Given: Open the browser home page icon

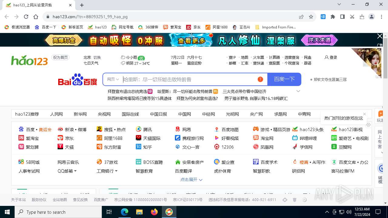Looking at the screenshot, I should pyautogui.click(x=36, y=17).
